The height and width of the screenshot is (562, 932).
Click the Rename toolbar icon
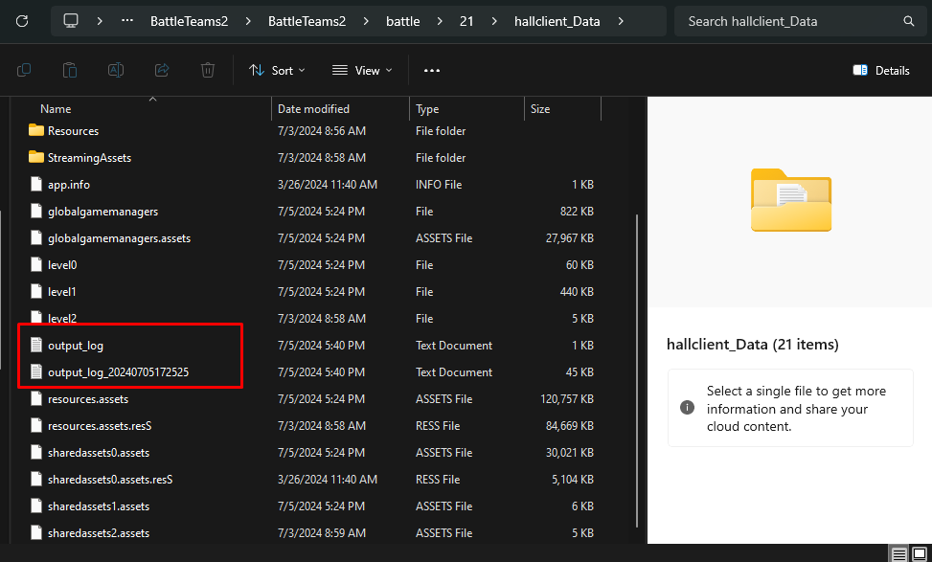(x=116, y=70)
